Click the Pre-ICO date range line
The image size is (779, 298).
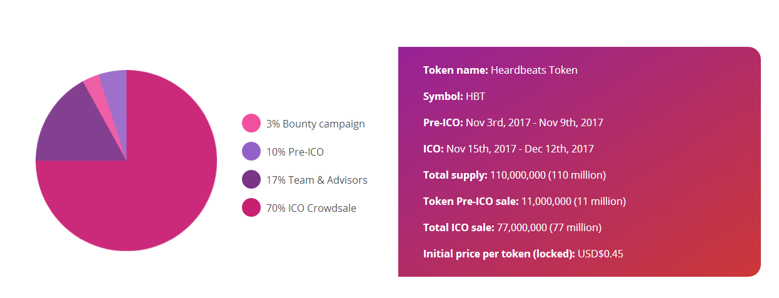click(x=513, y=122)
